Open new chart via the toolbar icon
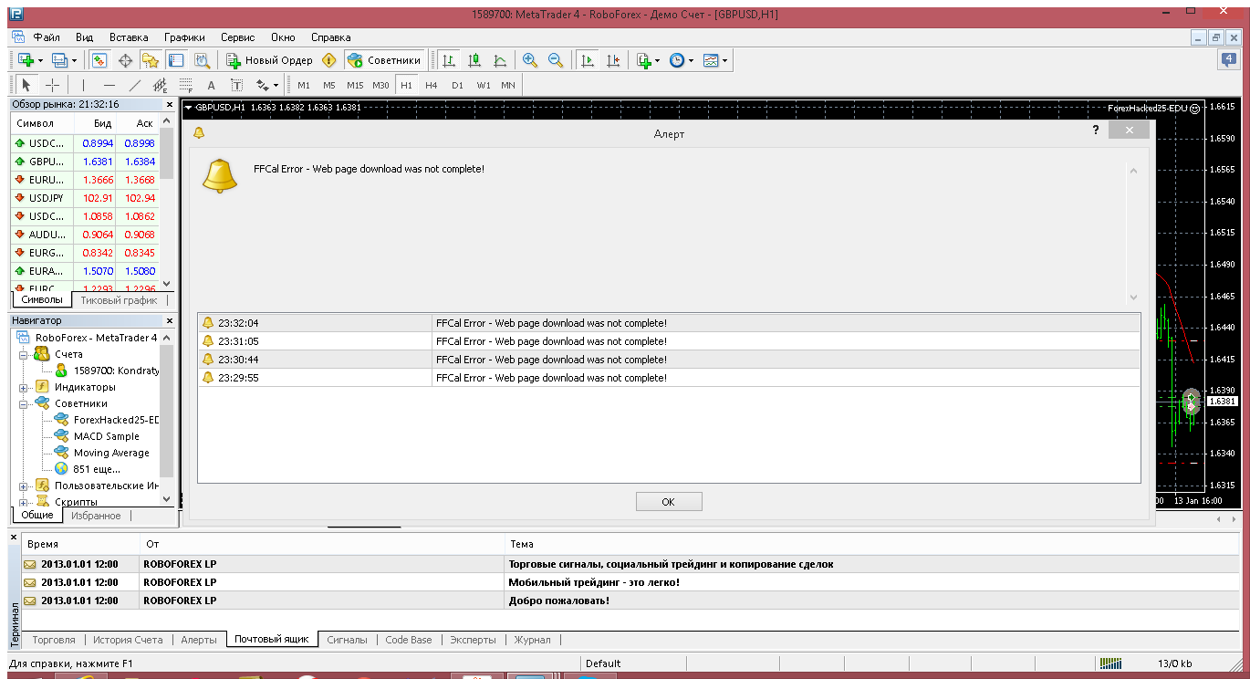This screenshot has width=1250, height=679. [26, 60]
